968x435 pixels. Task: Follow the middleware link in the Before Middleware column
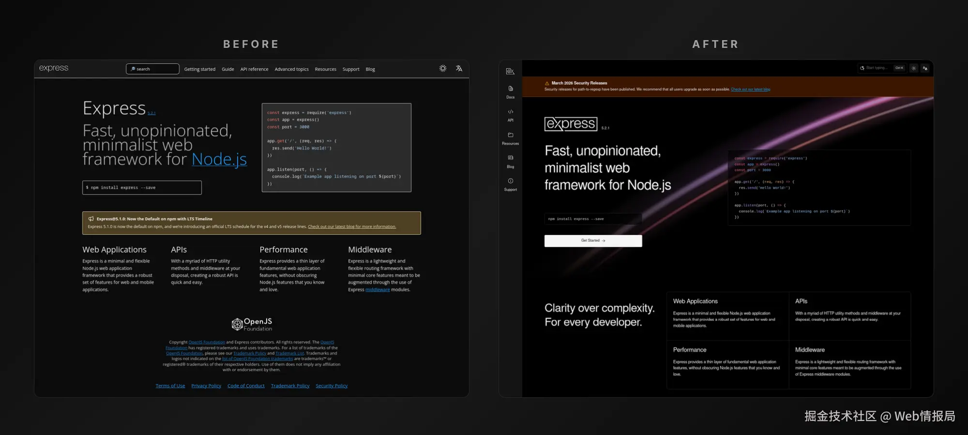pyautogui.click(x=378, y=290)
